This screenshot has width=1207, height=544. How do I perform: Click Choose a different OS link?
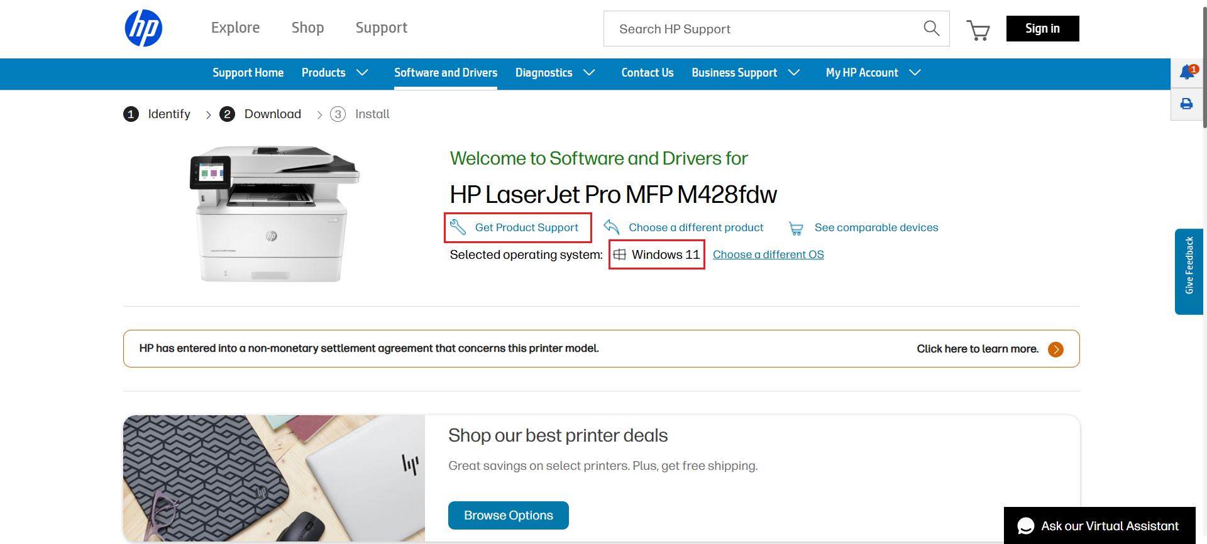(x=768, y=254)
